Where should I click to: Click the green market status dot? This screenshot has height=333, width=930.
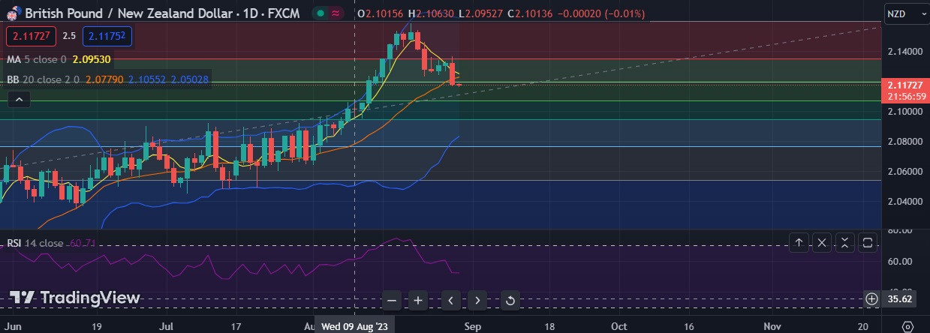click(321, 13)
